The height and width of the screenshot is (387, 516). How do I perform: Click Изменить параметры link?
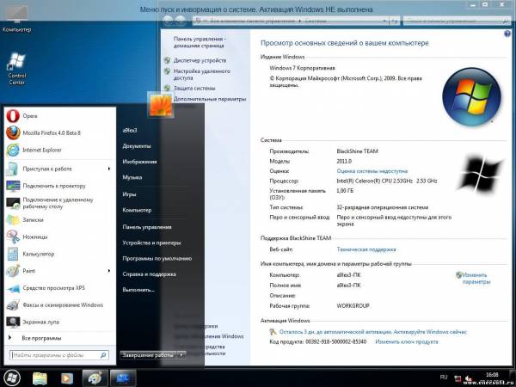(476, 279)
